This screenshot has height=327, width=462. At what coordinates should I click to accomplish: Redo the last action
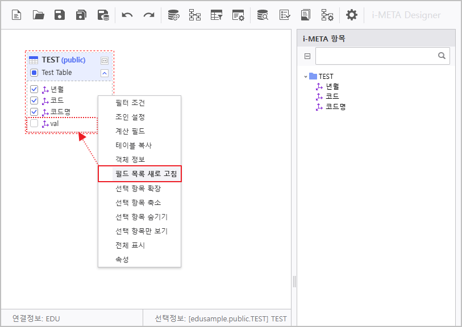coord(149,15)
